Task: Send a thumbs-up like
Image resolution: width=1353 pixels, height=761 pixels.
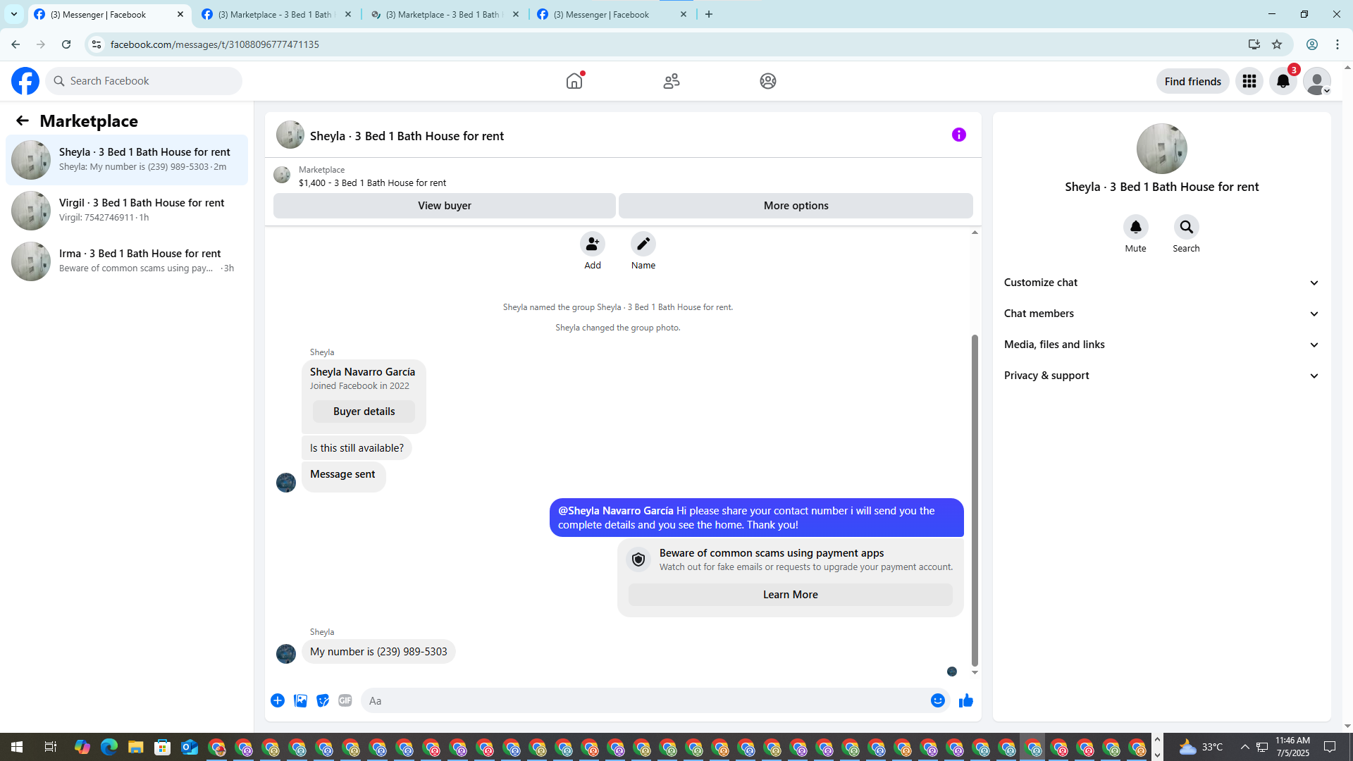Action: point(965,700)
